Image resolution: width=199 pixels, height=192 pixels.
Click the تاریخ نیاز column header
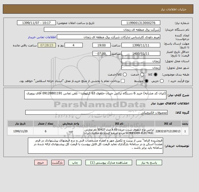tap(20, 123)
